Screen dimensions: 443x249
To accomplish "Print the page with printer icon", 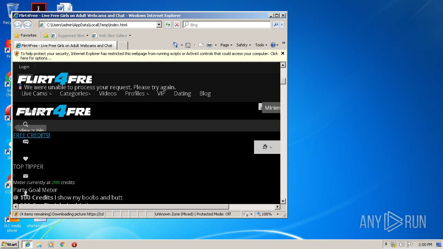I will pyautogui.click(x=209, y=45).
